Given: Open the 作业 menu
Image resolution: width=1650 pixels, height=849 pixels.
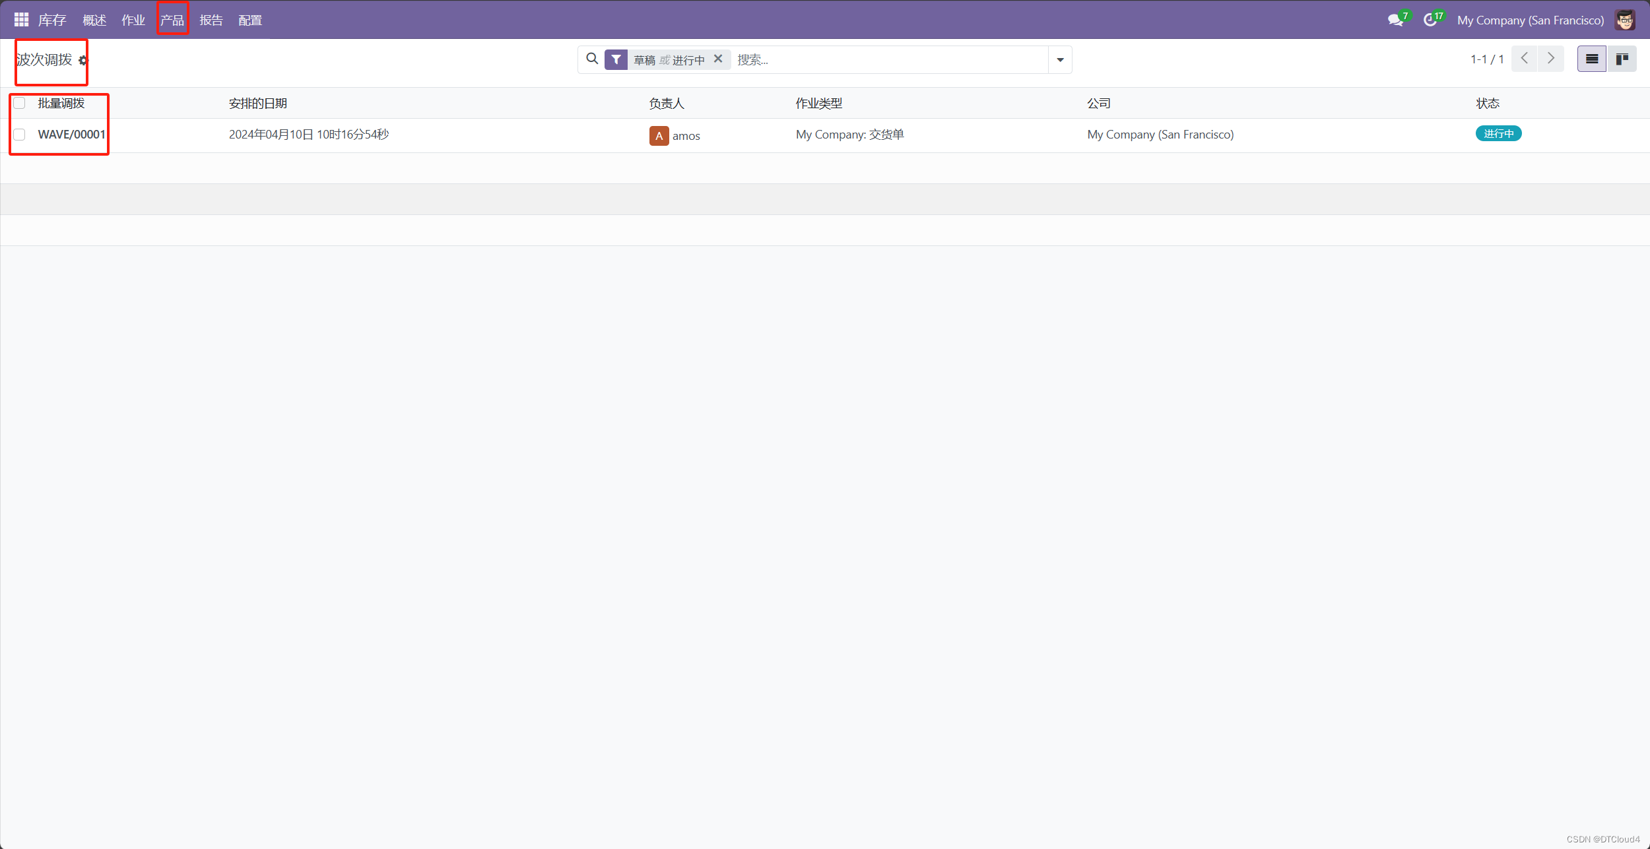Looking at the screenshot, I should [x=133, y=20].
